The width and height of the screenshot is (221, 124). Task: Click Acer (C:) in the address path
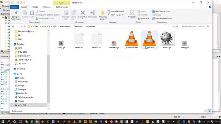pyautogui.click(x=46, y=27)
